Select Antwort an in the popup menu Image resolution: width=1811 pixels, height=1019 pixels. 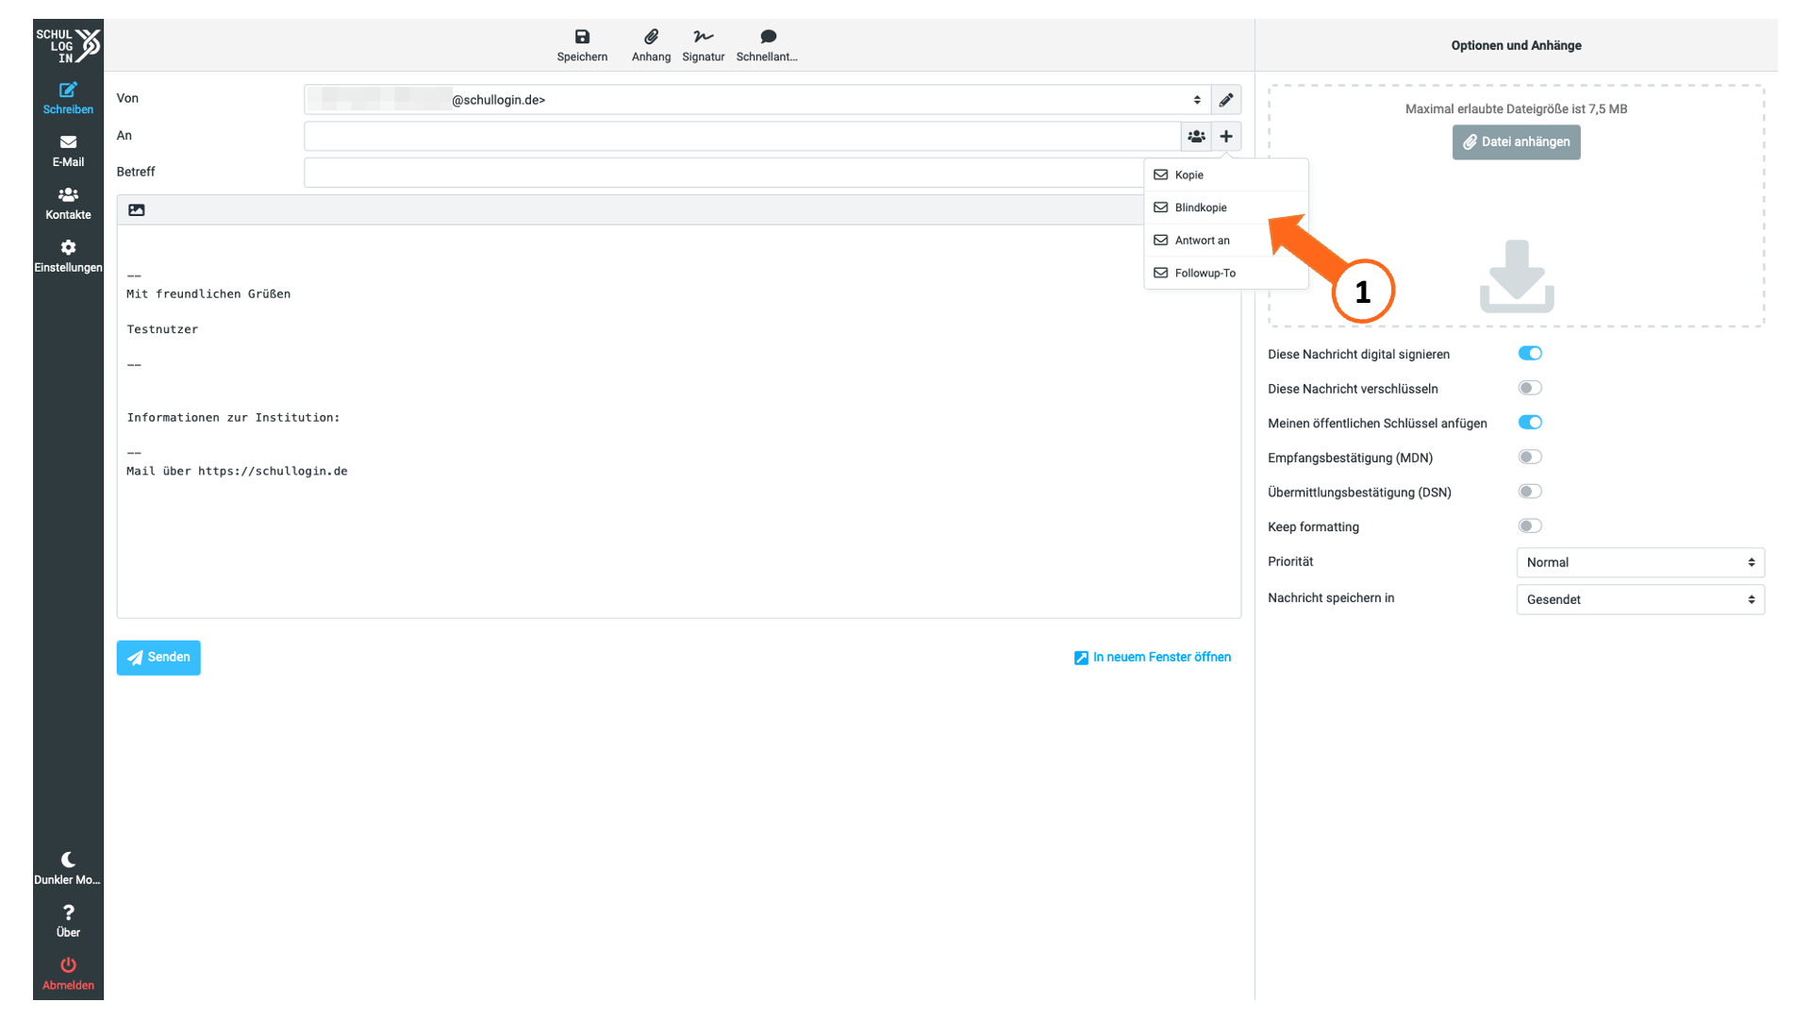(x=1226, y=241)
